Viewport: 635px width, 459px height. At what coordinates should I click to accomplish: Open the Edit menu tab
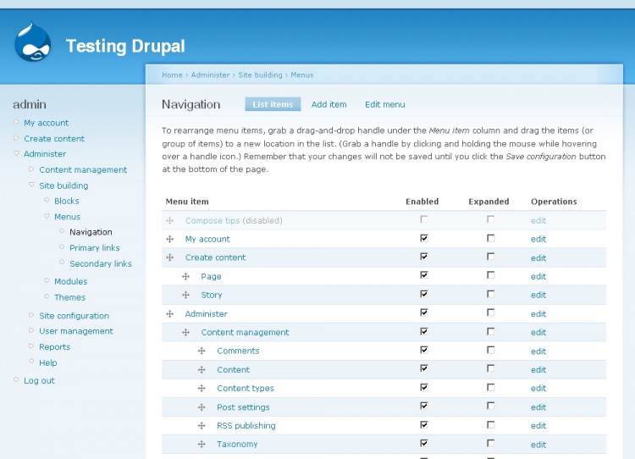[x=384, y=105]
